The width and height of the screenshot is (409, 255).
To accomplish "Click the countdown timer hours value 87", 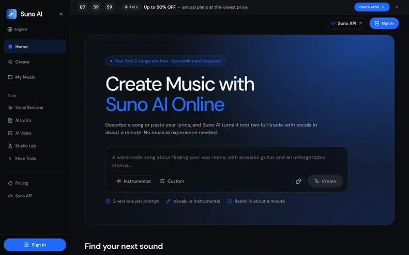I will (x=82, y=7).
